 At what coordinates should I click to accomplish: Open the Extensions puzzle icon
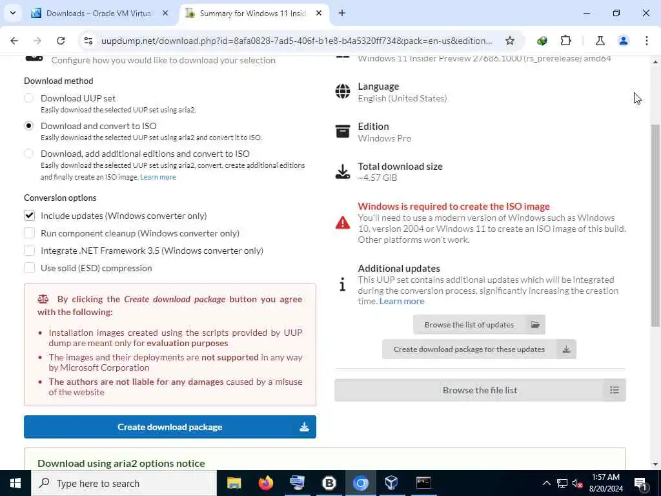click(x=565, y=41)
